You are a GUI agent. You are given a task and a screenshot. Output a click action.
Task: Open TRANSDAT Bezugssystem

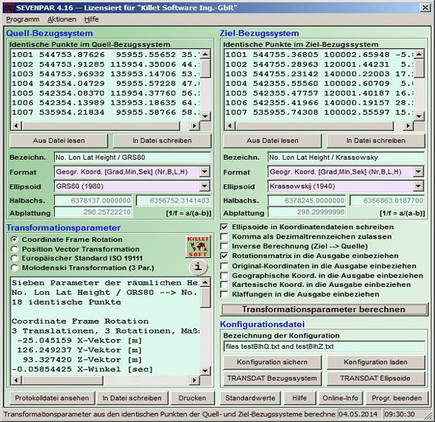point(272,378)
